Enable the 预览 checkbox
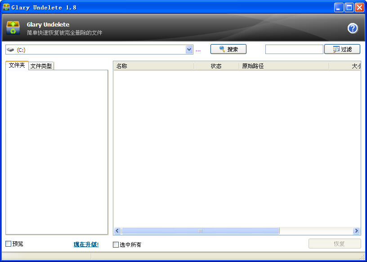The image size is (367, 262). point(9,244)
